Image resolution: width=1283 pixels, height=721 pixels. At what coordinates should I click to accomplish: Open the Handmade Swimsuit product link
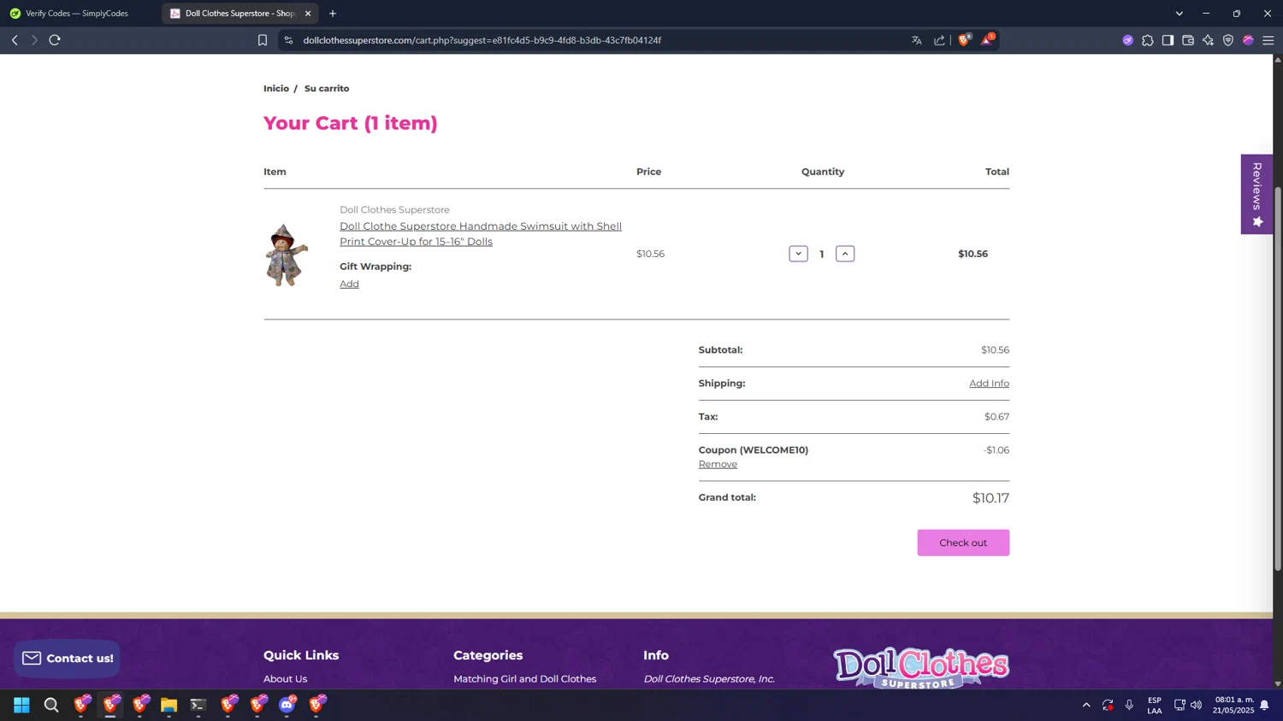click(481, 234)
